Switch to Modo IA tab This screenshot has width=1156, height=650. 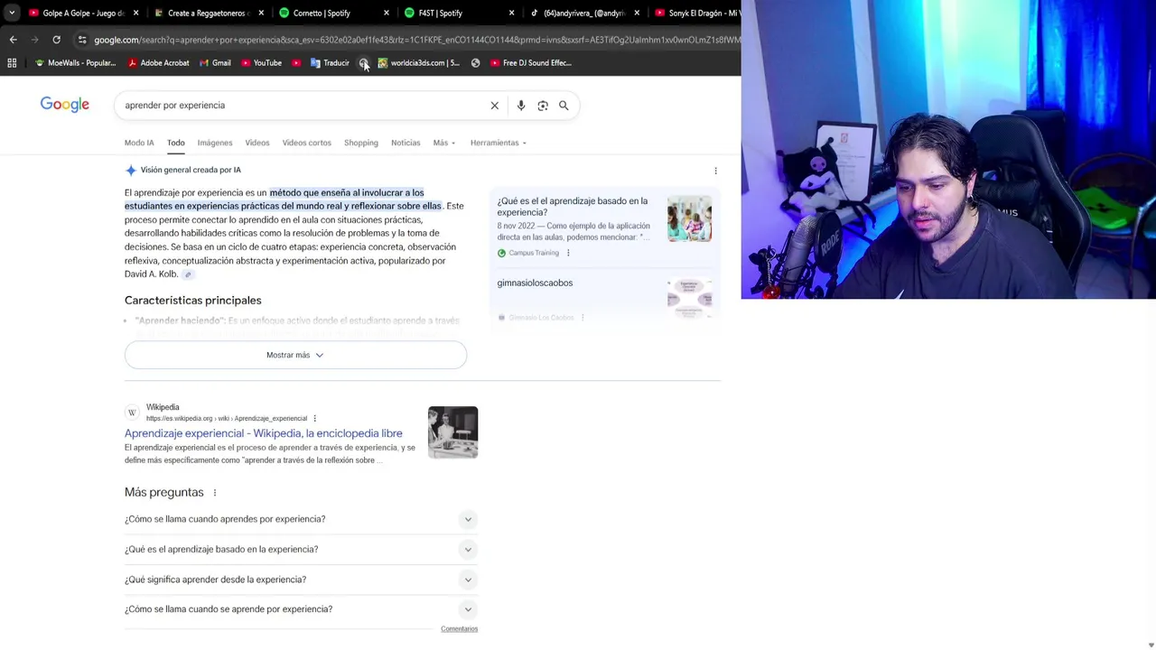click(x=139, y=143)
